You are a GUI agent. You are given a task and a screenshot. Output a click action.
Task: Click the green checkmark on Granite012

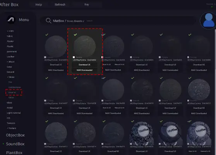tap(190, 78)
